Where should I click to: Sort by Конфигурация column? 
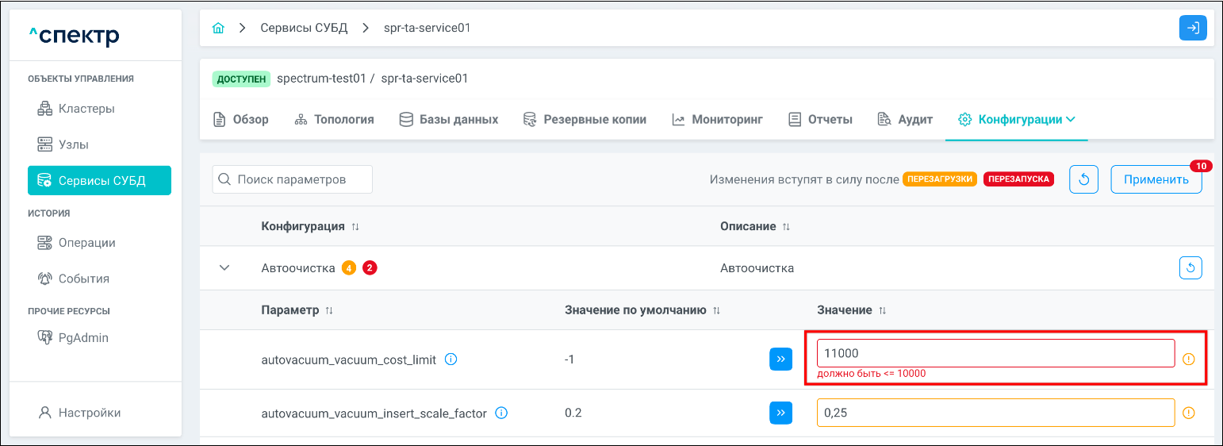pos(355,227)
